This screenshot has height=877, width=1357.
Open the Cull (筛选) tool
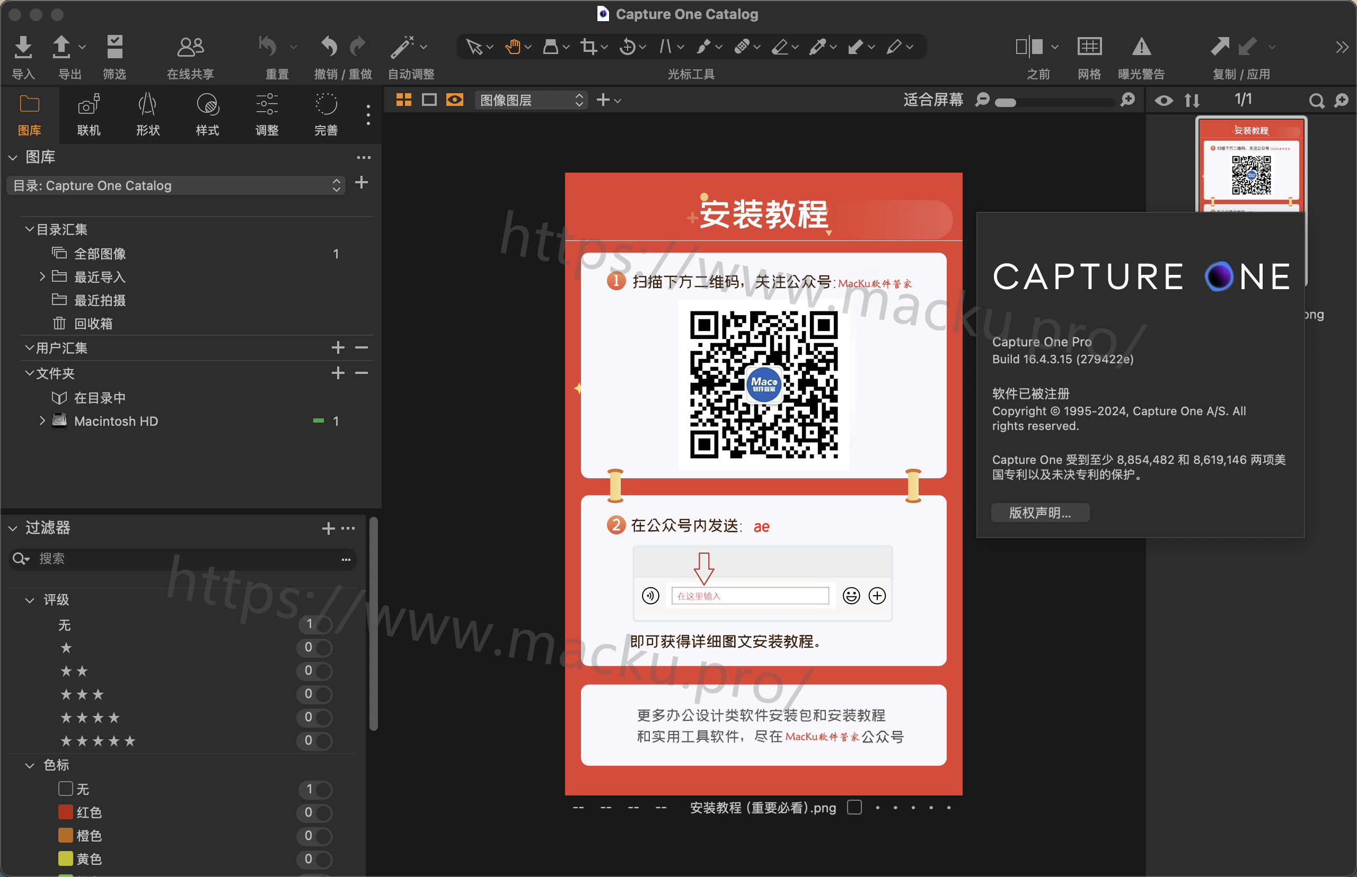pos(114,47)
